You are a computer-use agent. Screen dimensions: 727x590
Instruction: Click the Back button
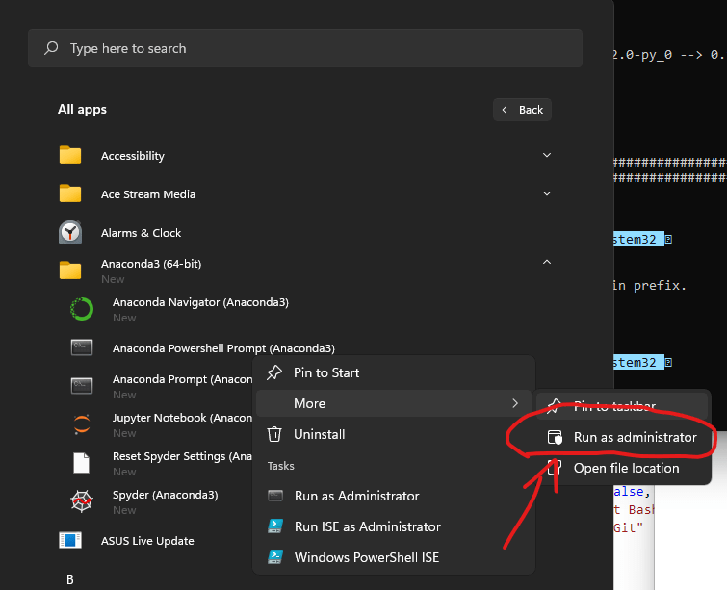[x=523, y=110]
